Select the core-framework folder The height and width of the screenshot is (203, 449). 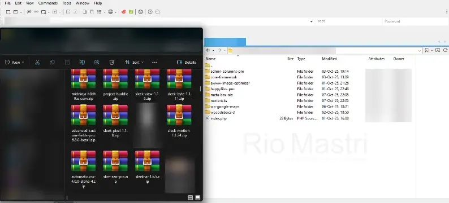click(221, 77)
